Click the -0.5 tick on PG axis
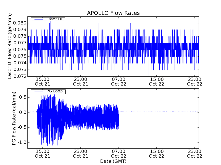Image resolution: width=221 pixels, height=165 pixels. pos(22,127)
